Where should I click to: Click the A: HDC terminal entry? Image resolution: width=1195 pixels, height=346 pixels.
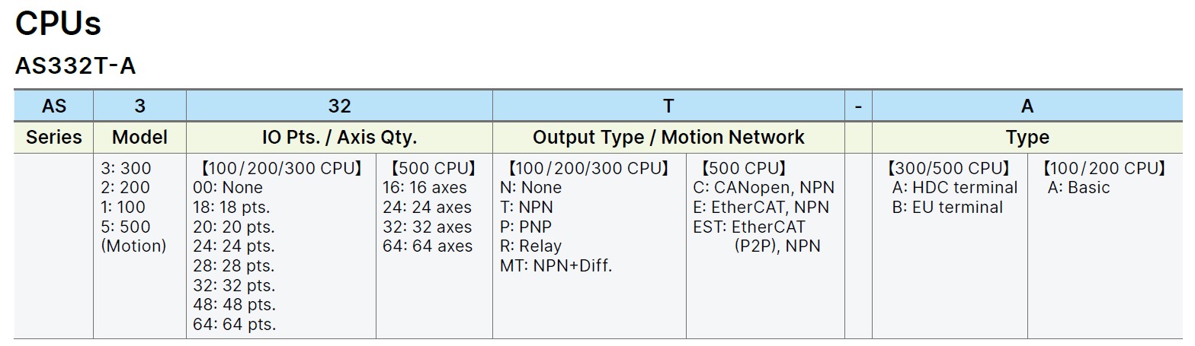coord(955,187)
